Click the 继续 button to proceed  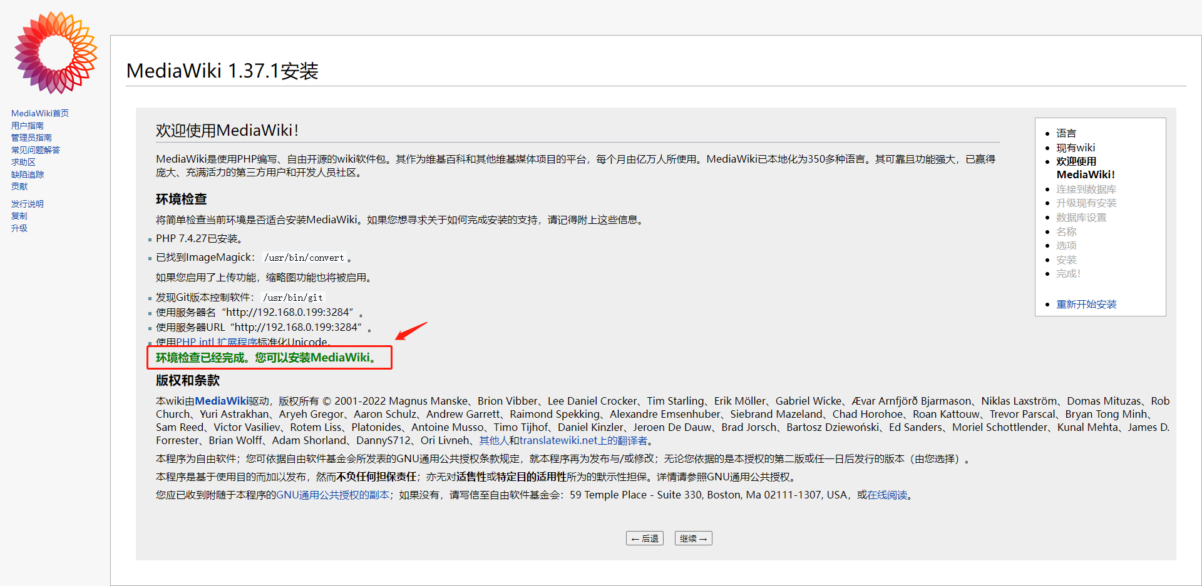[692, 538]
